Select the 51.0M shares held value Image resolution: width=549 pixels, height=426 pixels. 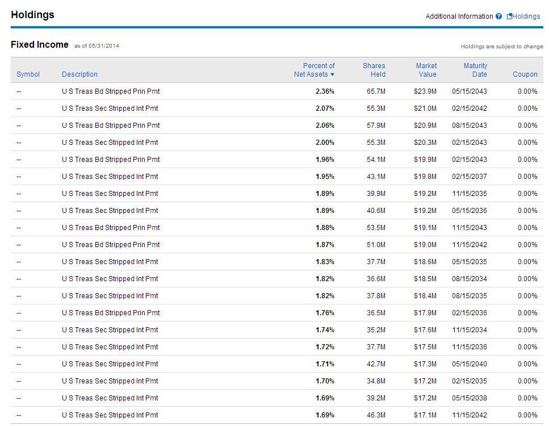pos(376,245)
